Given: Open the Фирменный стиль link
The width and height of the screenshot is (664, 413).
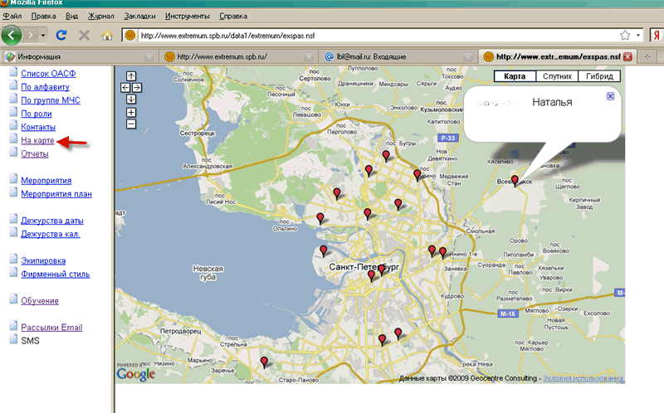Looking at the screenshot, I should coord(56,275).
